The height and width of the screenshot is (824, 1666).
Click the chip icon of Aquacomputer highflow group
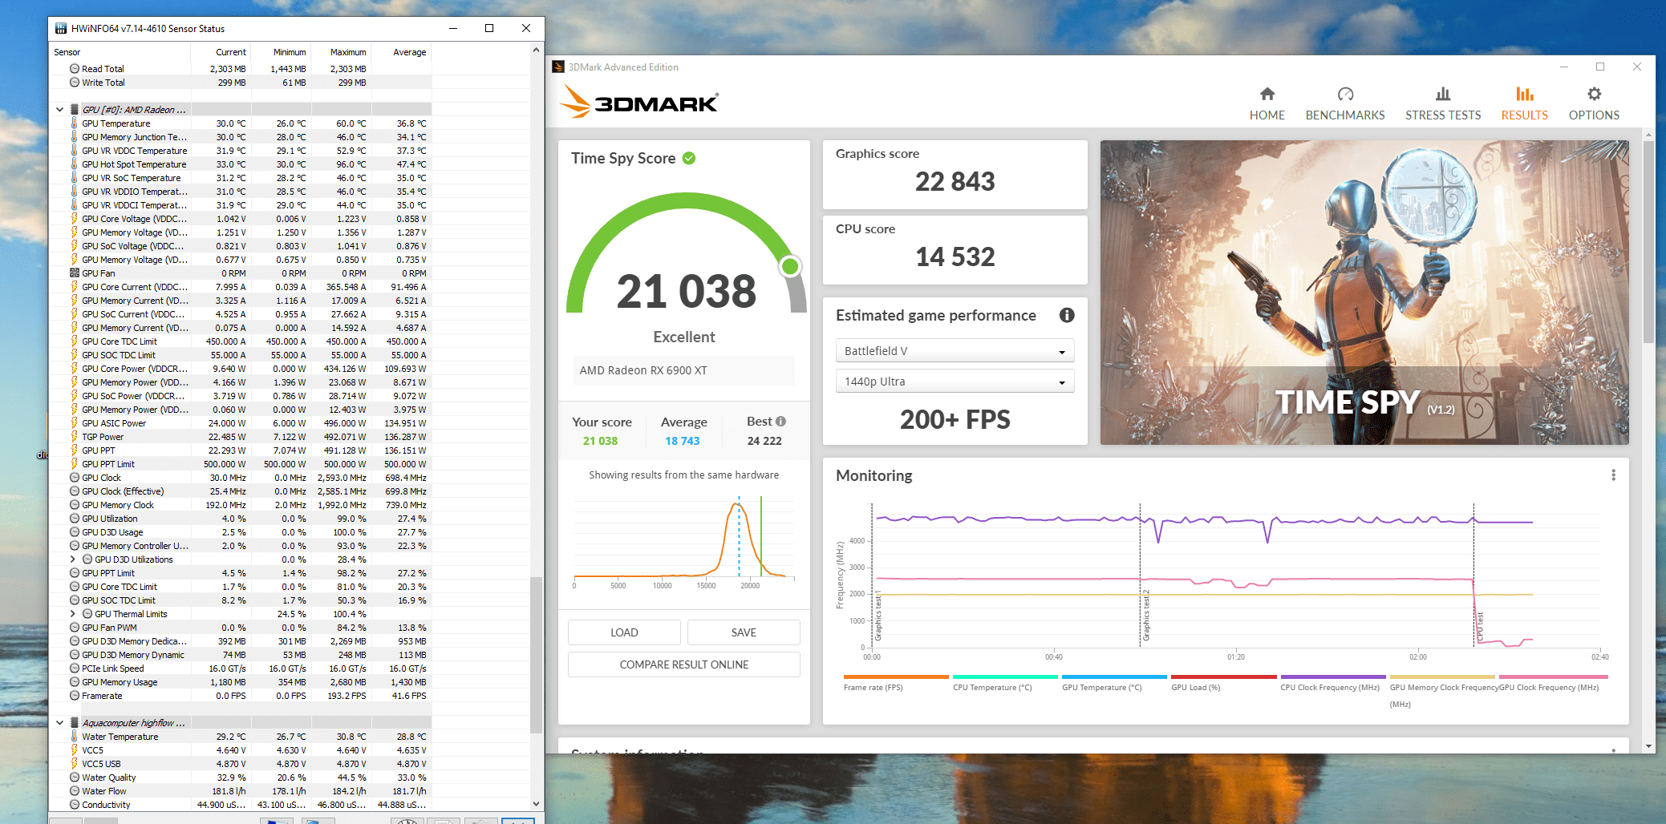pos(75,723)
